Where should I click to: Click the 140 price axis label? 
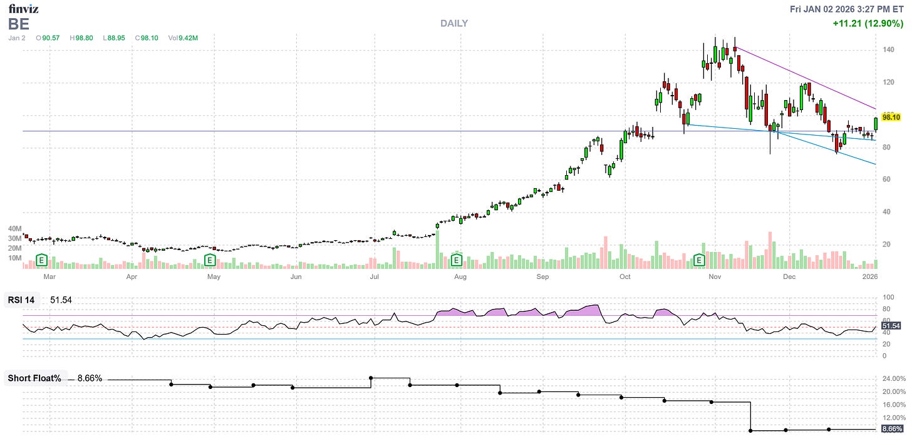889,50
